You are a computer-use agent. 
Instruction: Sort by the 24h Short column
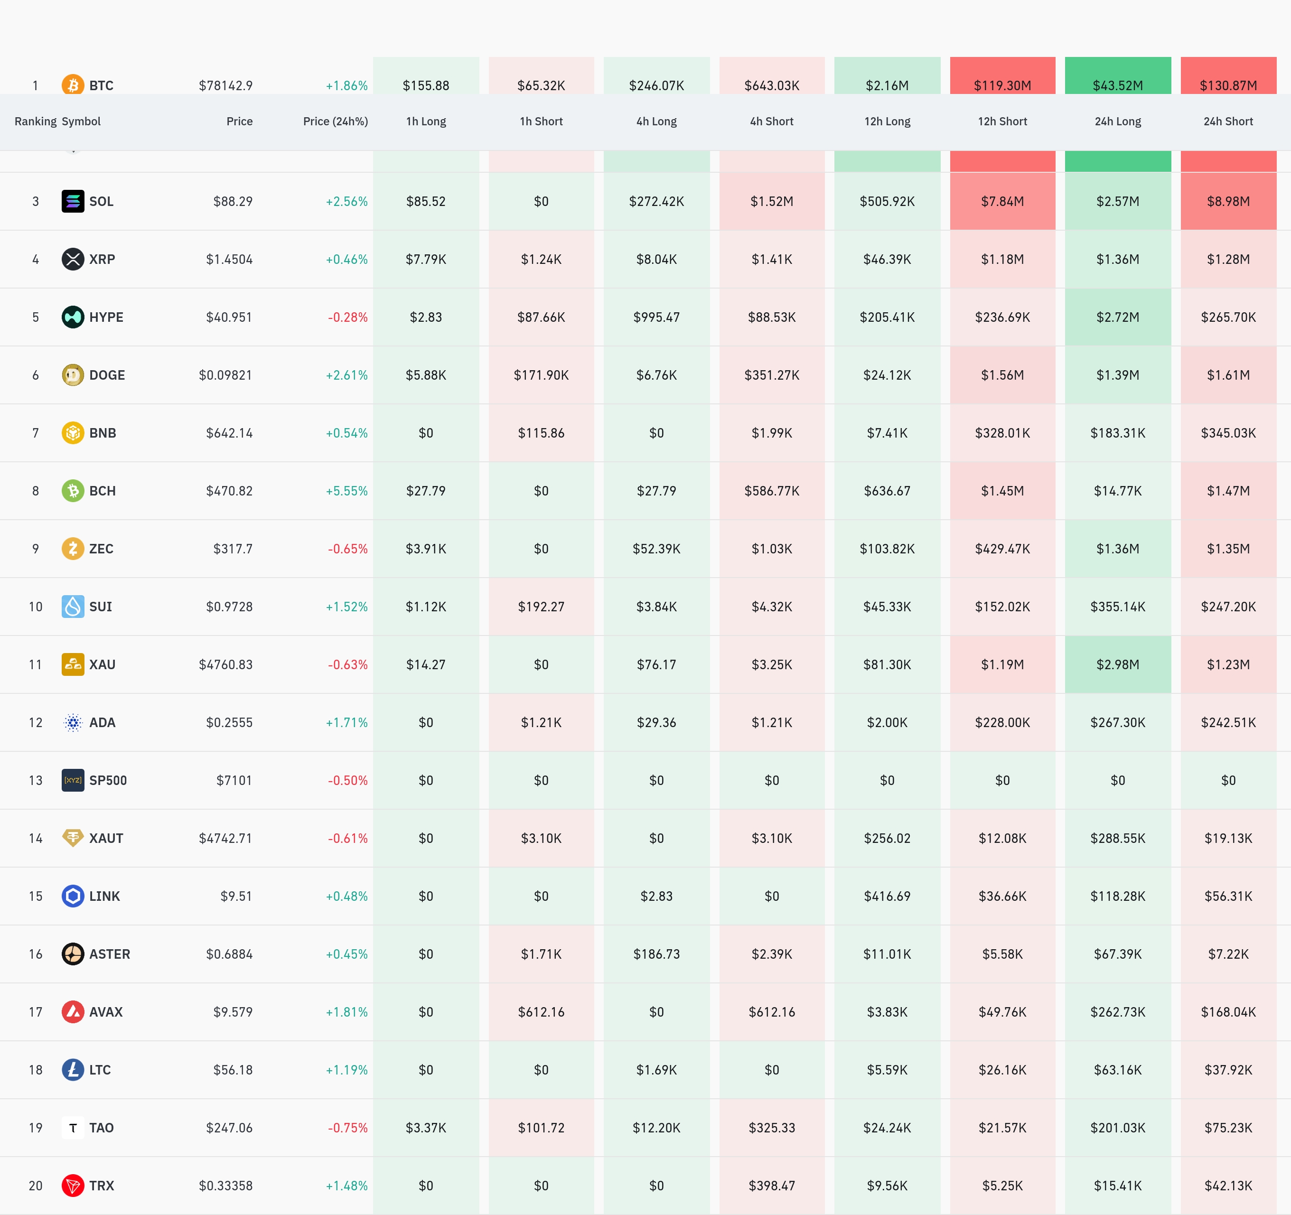tap(1228, 121)
